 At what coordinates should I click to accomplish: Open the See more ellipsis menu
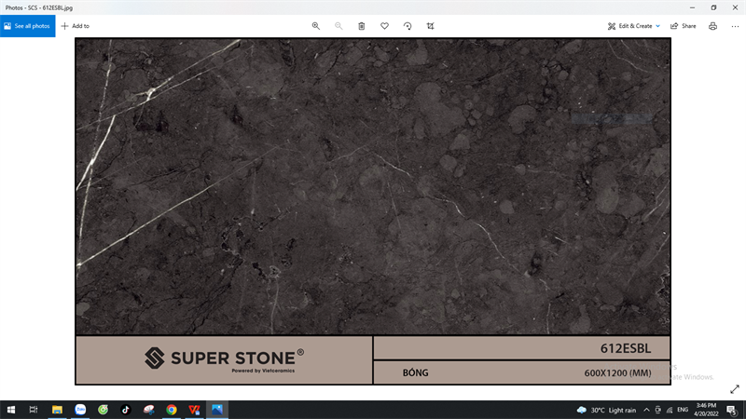(x=735, y=26)
